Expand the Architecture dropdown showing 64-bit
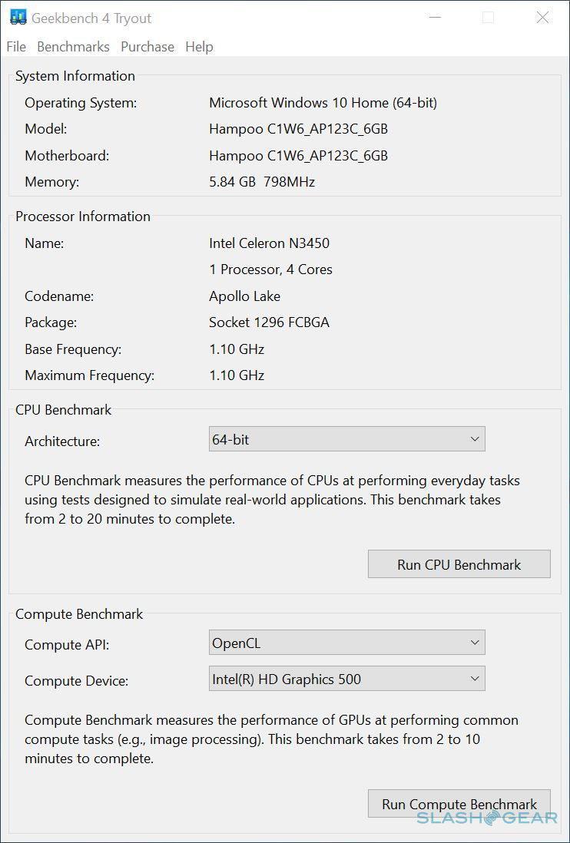The width and height of the screenshot is (570, 843). coord(346,440)
